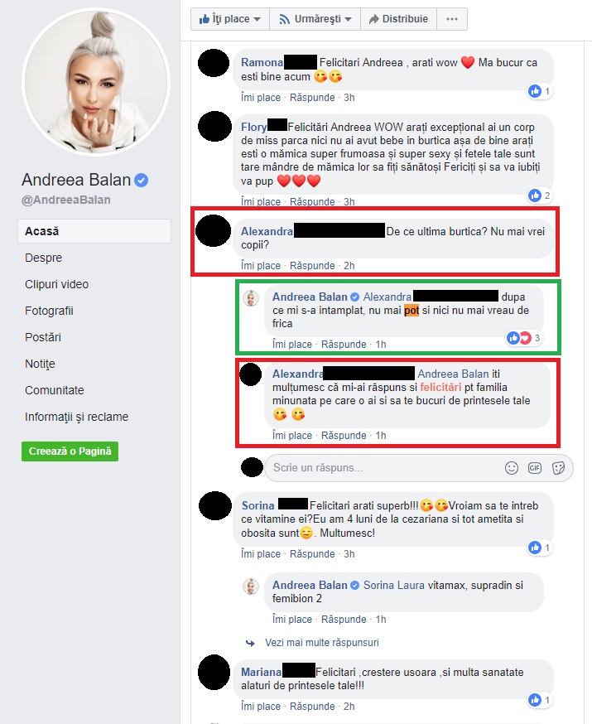Expand 'Vezi mai multe răspunsuri'
592x724 pixels.
(x=321, y=643)
